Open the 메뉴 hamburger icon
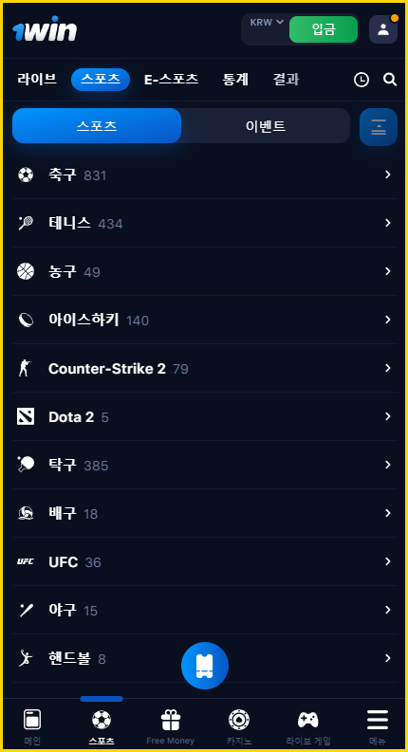This screenshot has height=752, width=408. coord(378,720)
